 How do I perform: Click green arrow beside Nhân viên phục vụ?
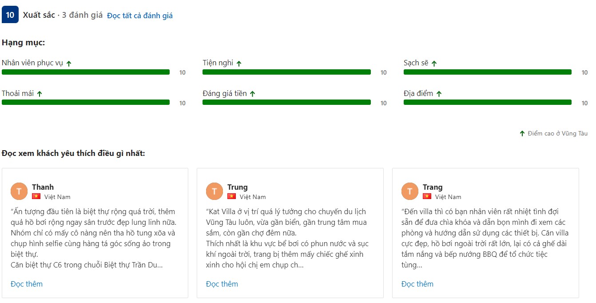click(x=69, y=64)
